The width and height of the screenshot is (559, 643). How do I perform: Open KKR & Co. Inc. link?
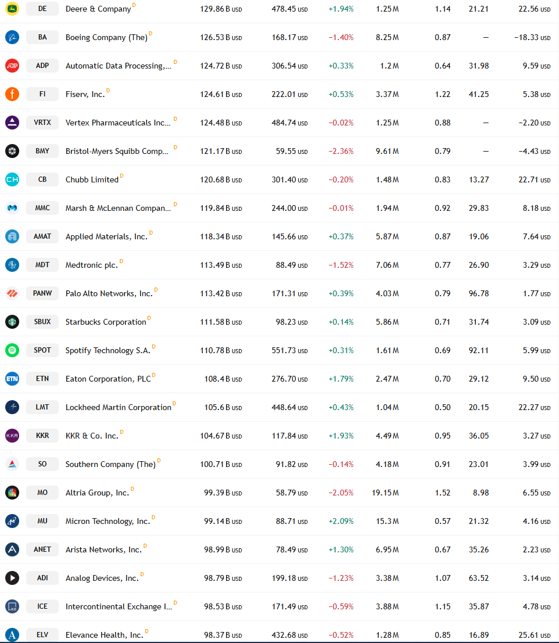click(92, 436)
